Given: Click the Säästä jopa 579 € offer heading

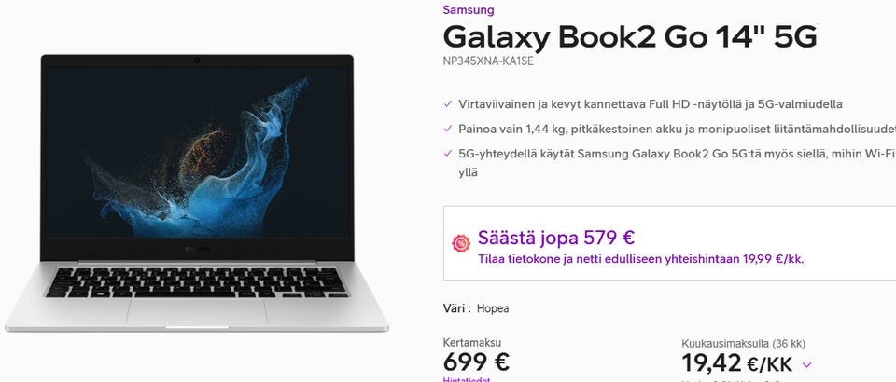Looking at the screenshot, I should [x=556, y=238].
